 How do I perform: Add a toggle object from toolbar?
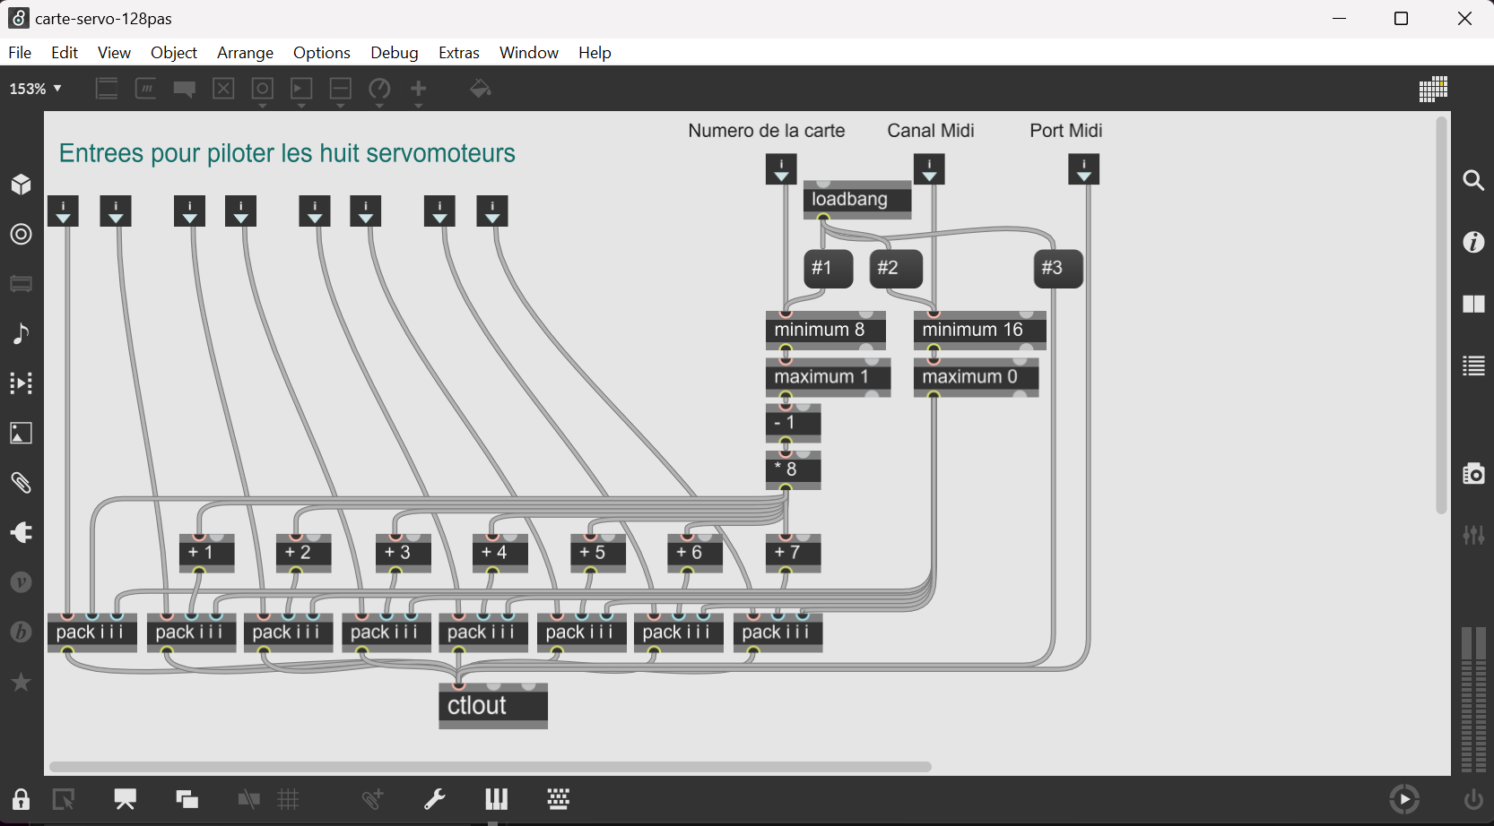(223, 89)
